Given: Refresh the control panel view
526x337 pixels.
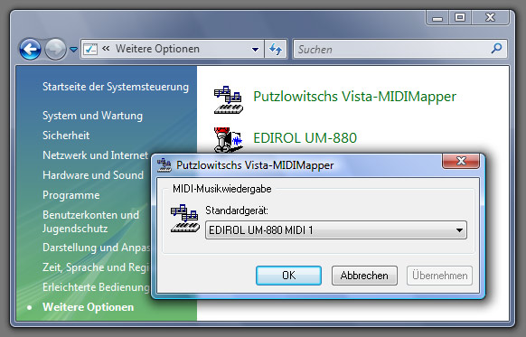Looking at the screenshot, I should coord(276,50).
